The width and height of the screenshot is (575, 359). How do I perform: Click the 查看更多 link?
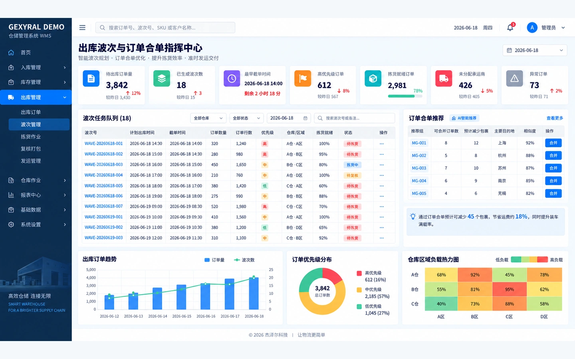(x=555, y=118)
